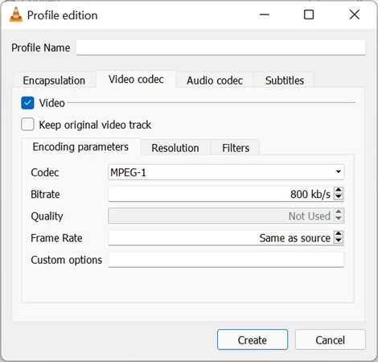Click the Custom options text field

(x=226, y=260)
